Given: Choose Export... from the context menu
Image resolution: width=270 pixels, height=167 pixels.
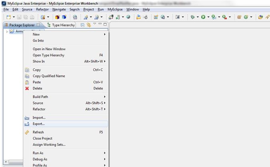Looking at the screenshot, I should (66, 124).
